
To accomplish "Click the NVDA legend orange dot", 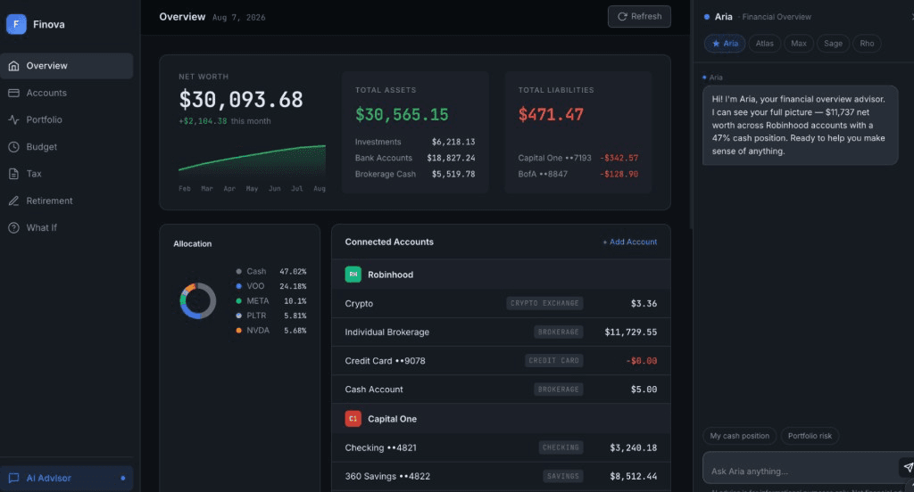I will [238, 330].
